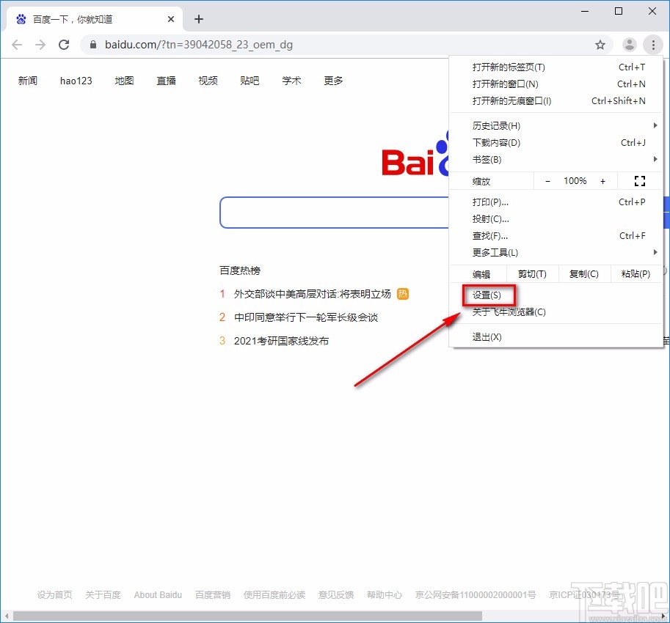The width and height of the screenshot is (670, 623).
Task: Increase zoom with the plus stepper
Action: click(602, 180)
